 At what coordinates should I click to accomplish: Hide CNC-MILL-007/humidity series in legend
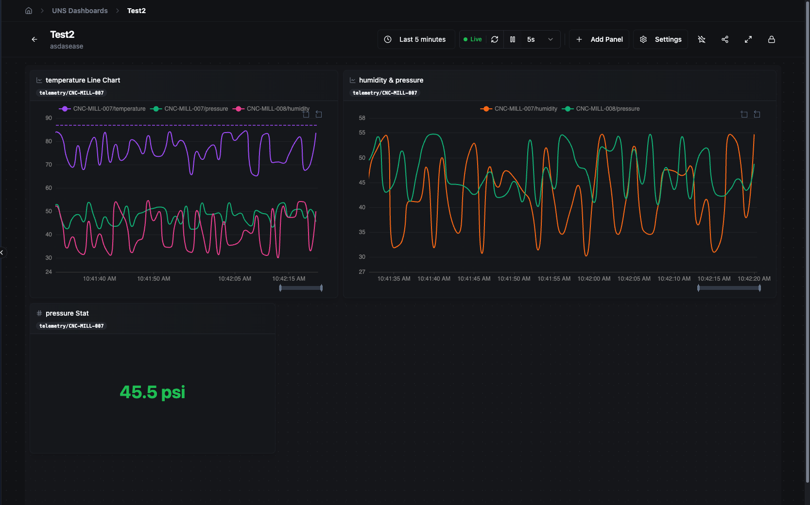coord(519,109)
